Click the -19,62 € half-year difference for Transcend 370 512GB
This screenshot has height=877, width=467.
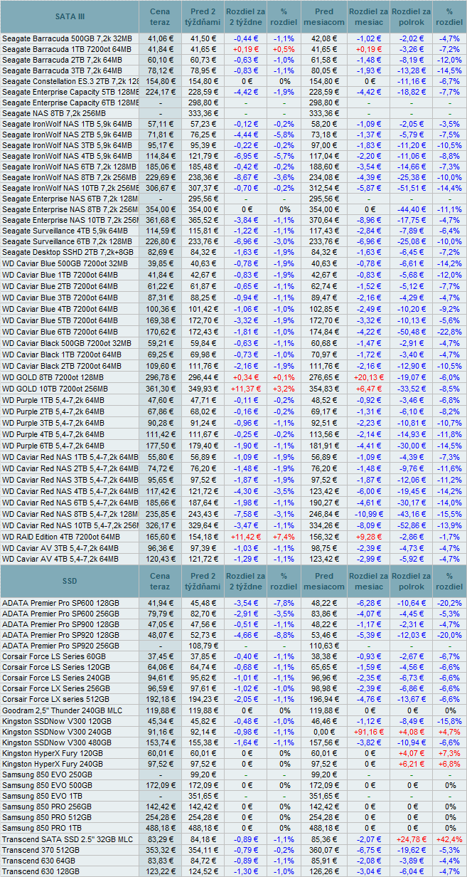point(412,851)
